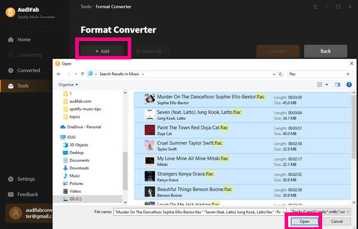Screen dimensions: 358x229
Task: Clear the flac search with X
Action: click(348, 74)
